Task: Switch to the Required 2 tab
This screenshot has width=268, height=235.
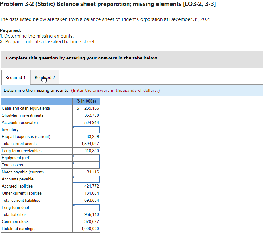Action: coord(44,77)
